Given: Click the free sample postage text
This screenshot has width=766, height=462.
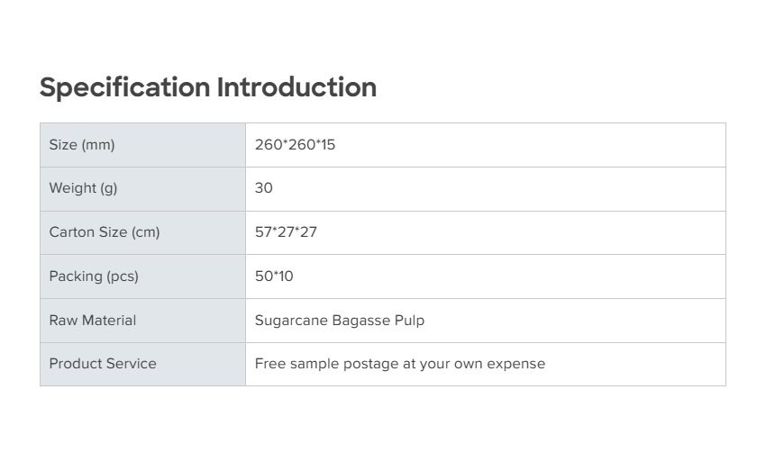Looking at the screenshot, I should tap(399, 364).
